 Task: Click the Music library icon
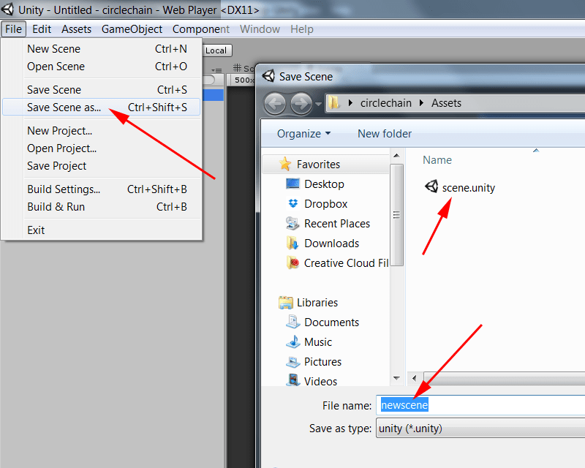[293, 341]
